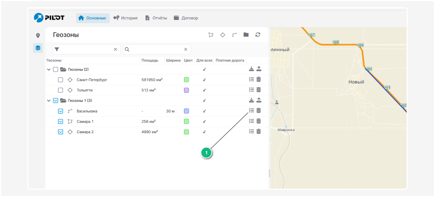Toggle Для всех checkmark for Самара 2
The height and width of the screenshot is (197, 435).
pos(204,132)
